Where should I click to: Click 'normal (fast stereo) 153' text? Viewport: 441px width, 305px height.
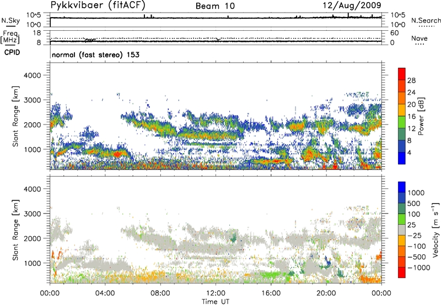[x=95, y=55]
